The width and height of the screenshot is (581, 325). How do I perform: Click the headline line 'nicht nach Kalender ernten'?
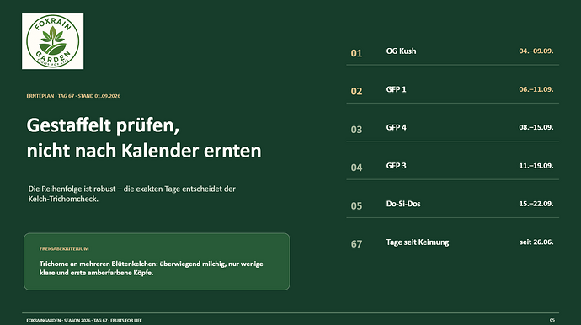pos(144,151)
